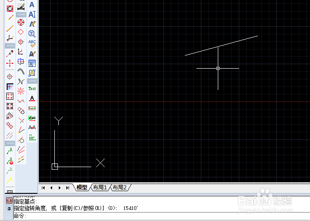Viewport: 310px width, 221px height.
Task: Click the 命令: command input line
Action: click(x=162, y=216)
